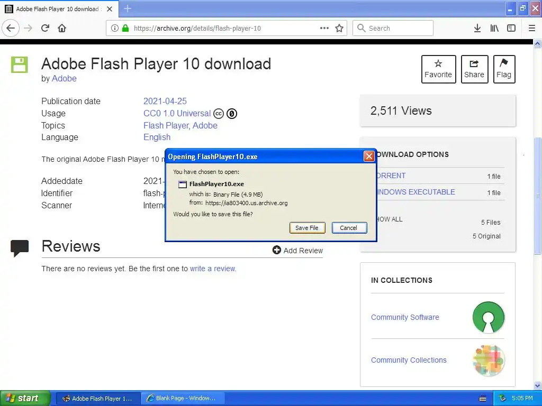Open the 5 Original files link
The image size is (542, 406).
(486, 236)
